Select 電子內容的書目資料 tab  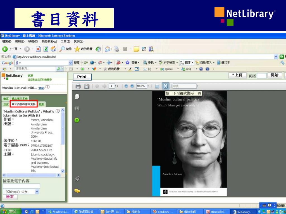24,104
